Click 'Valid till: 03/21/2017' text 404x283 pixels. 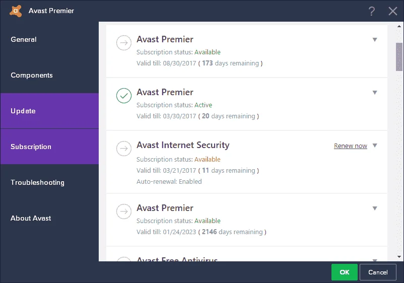click(166, 171)
